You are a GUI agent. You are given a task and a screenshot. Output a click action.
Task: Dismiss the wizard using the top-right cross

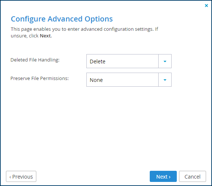[206, 6]
